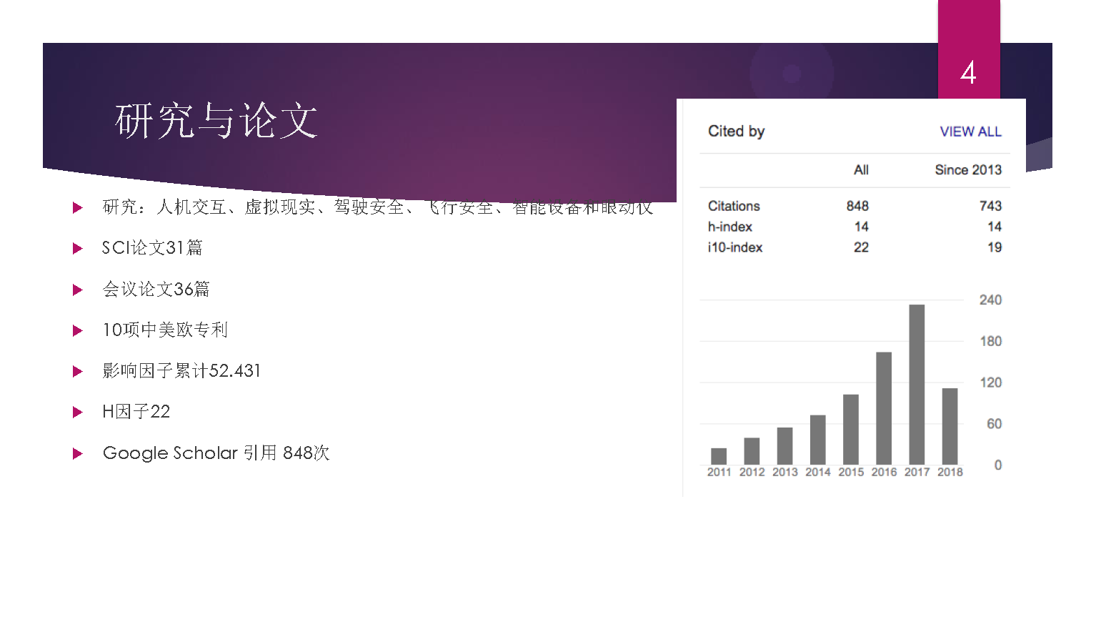
Task: Click the 2016 bar in the citation chart
Action: [x=884, y=408]
